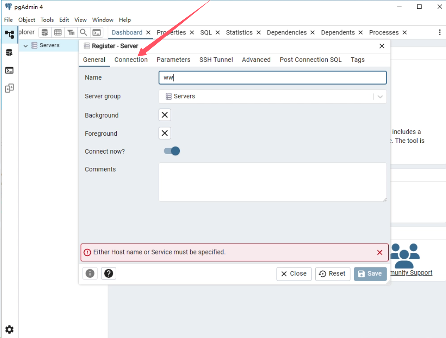The width and height of the screenshot is (446, 338).
Task: Close the Properties tab
Action: coord(192,32)
